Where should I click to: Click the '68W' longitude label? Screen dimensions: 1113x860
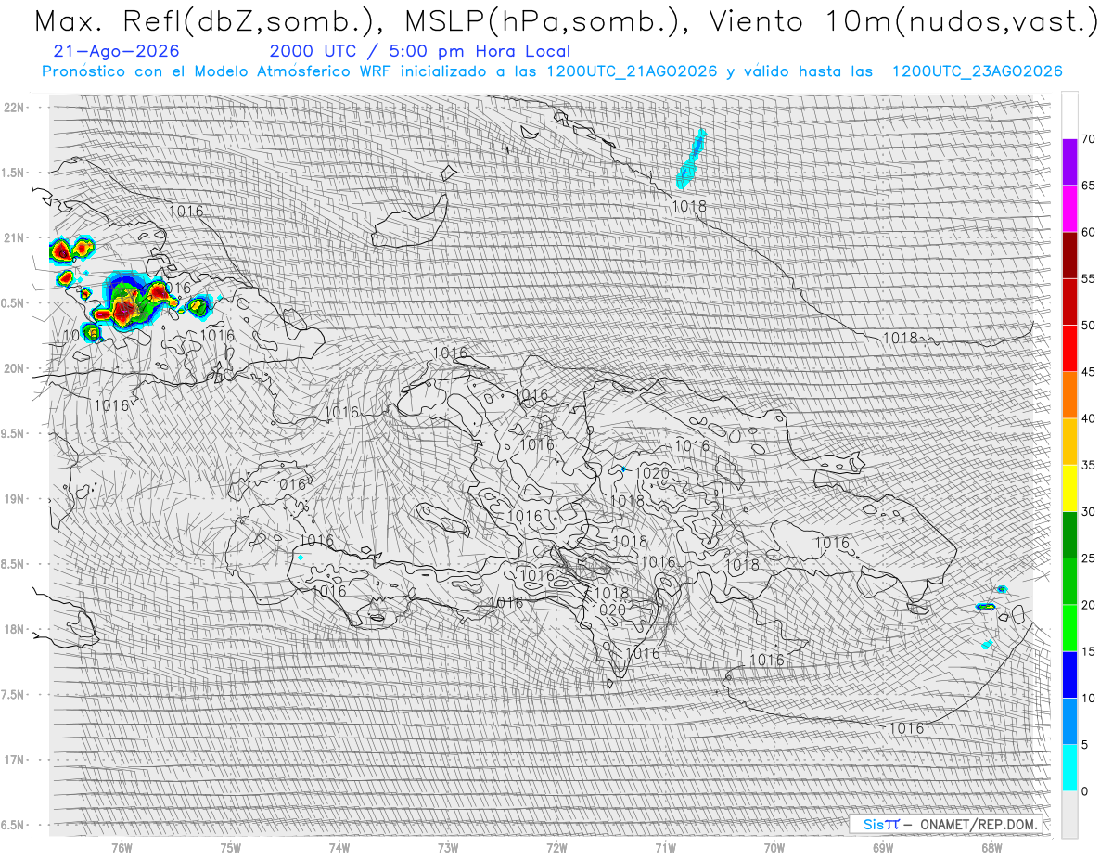[x=991, y=847]
